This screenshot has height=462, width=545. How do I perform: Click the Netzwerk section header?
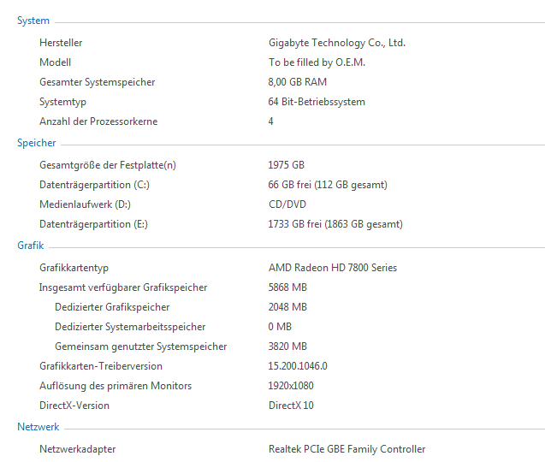click(39, 426)
